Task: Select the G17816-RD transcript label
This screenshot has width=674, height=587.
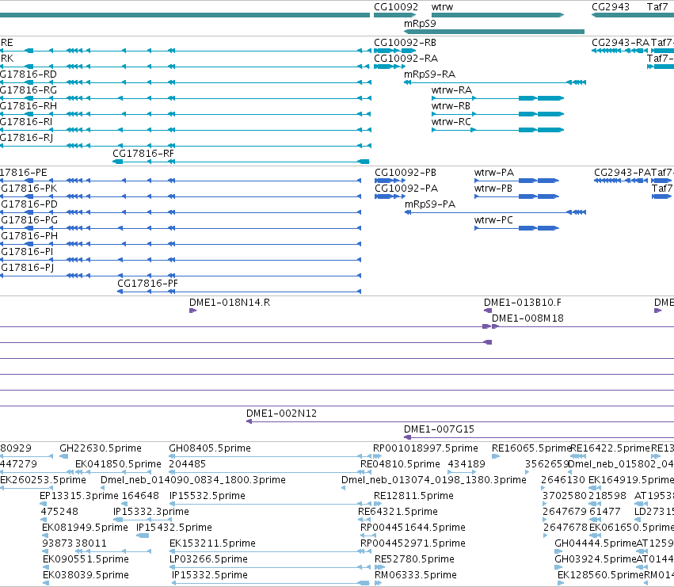Action: tap(29, 74)
